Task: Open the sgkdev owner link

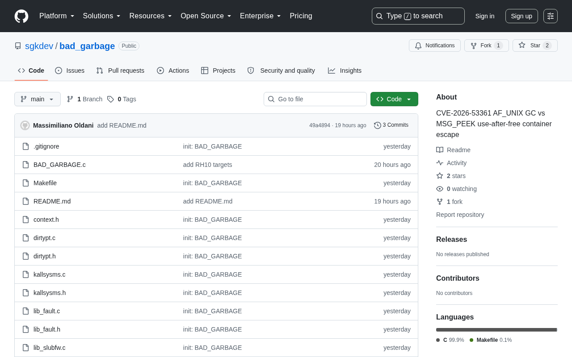Action: tap(39, 46)
